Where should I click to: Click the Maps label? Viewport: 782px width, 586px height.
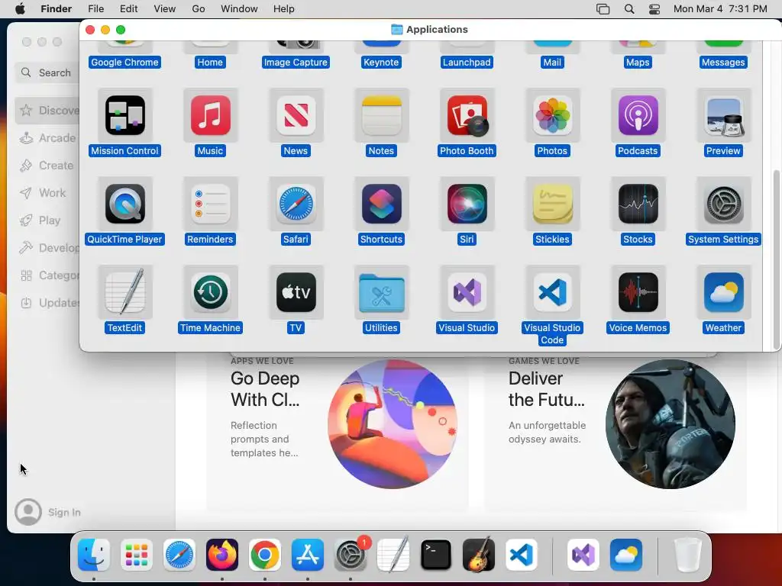click(x=638, y=63)
